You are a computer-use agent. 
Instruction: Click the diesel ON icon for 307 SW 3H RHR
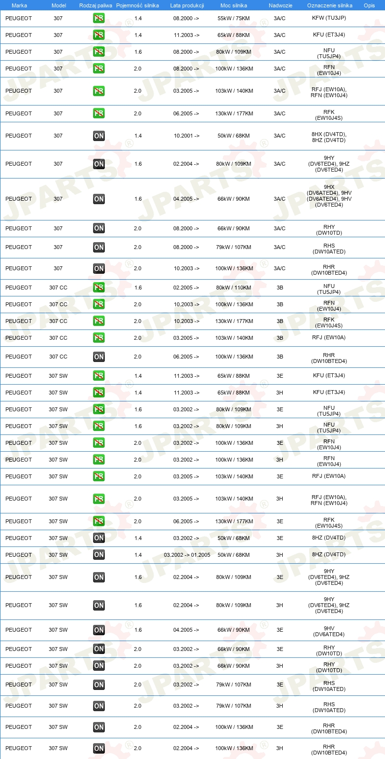pos(99,748)
